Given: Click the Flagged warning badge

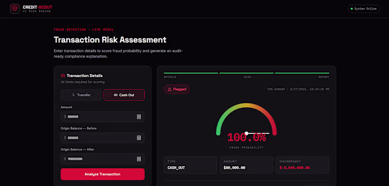Looking at the screenshot, I should tap(177, 89).
